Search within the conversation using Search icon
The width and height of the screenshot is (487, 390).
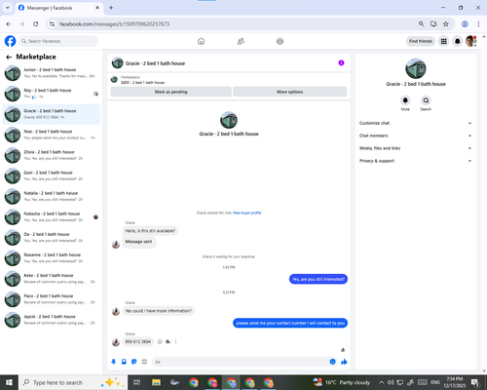pyautogui.click(x=426, y=100)
